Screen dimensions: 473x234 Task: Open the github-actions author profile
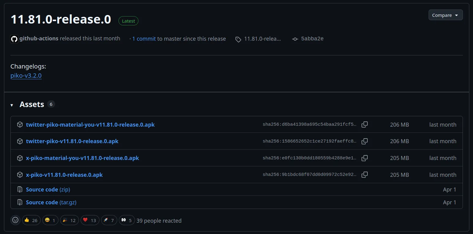(x=39, y=39)
